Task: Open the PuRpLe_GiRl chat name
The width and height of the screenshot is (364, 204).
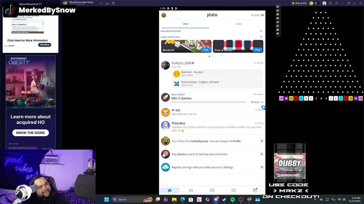Action: pyautogui.click(x=181, y=63)
